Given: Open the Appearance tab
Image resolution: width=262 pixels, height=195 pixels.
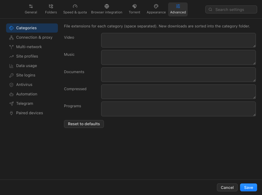Looking at the screenshot, I should (156, 9).
